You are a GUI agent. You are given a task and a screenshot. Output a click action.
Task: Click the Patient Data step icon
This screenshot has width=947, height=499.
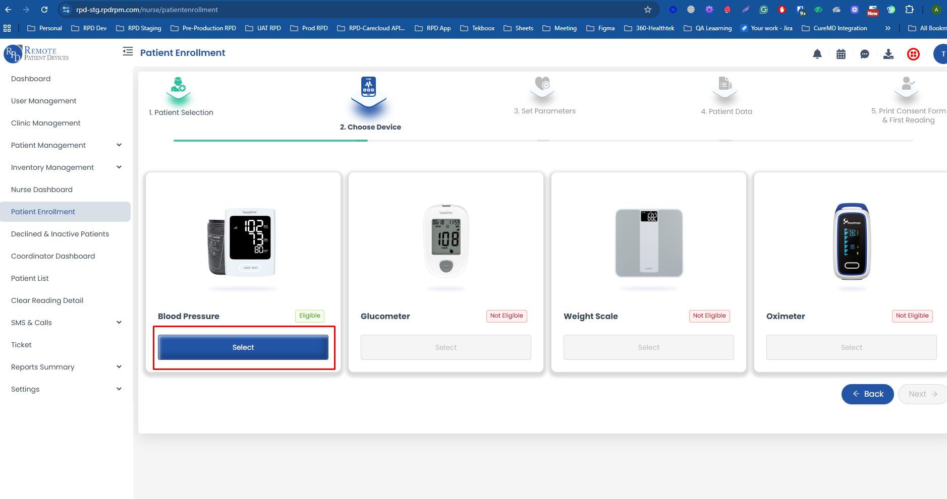click(725, 86)
